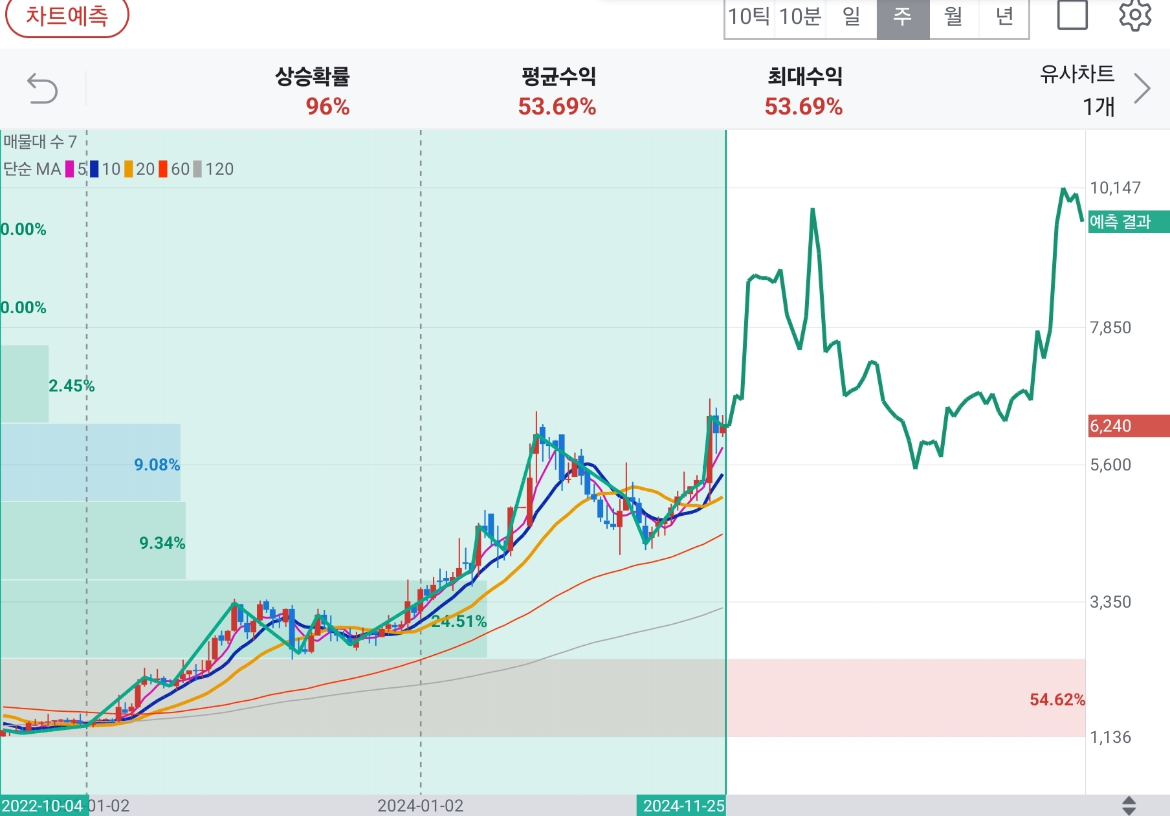Click the magenta MA 5 color swatch
The width and height of the screenshot is (1170, 816).
tap(70, 169)
